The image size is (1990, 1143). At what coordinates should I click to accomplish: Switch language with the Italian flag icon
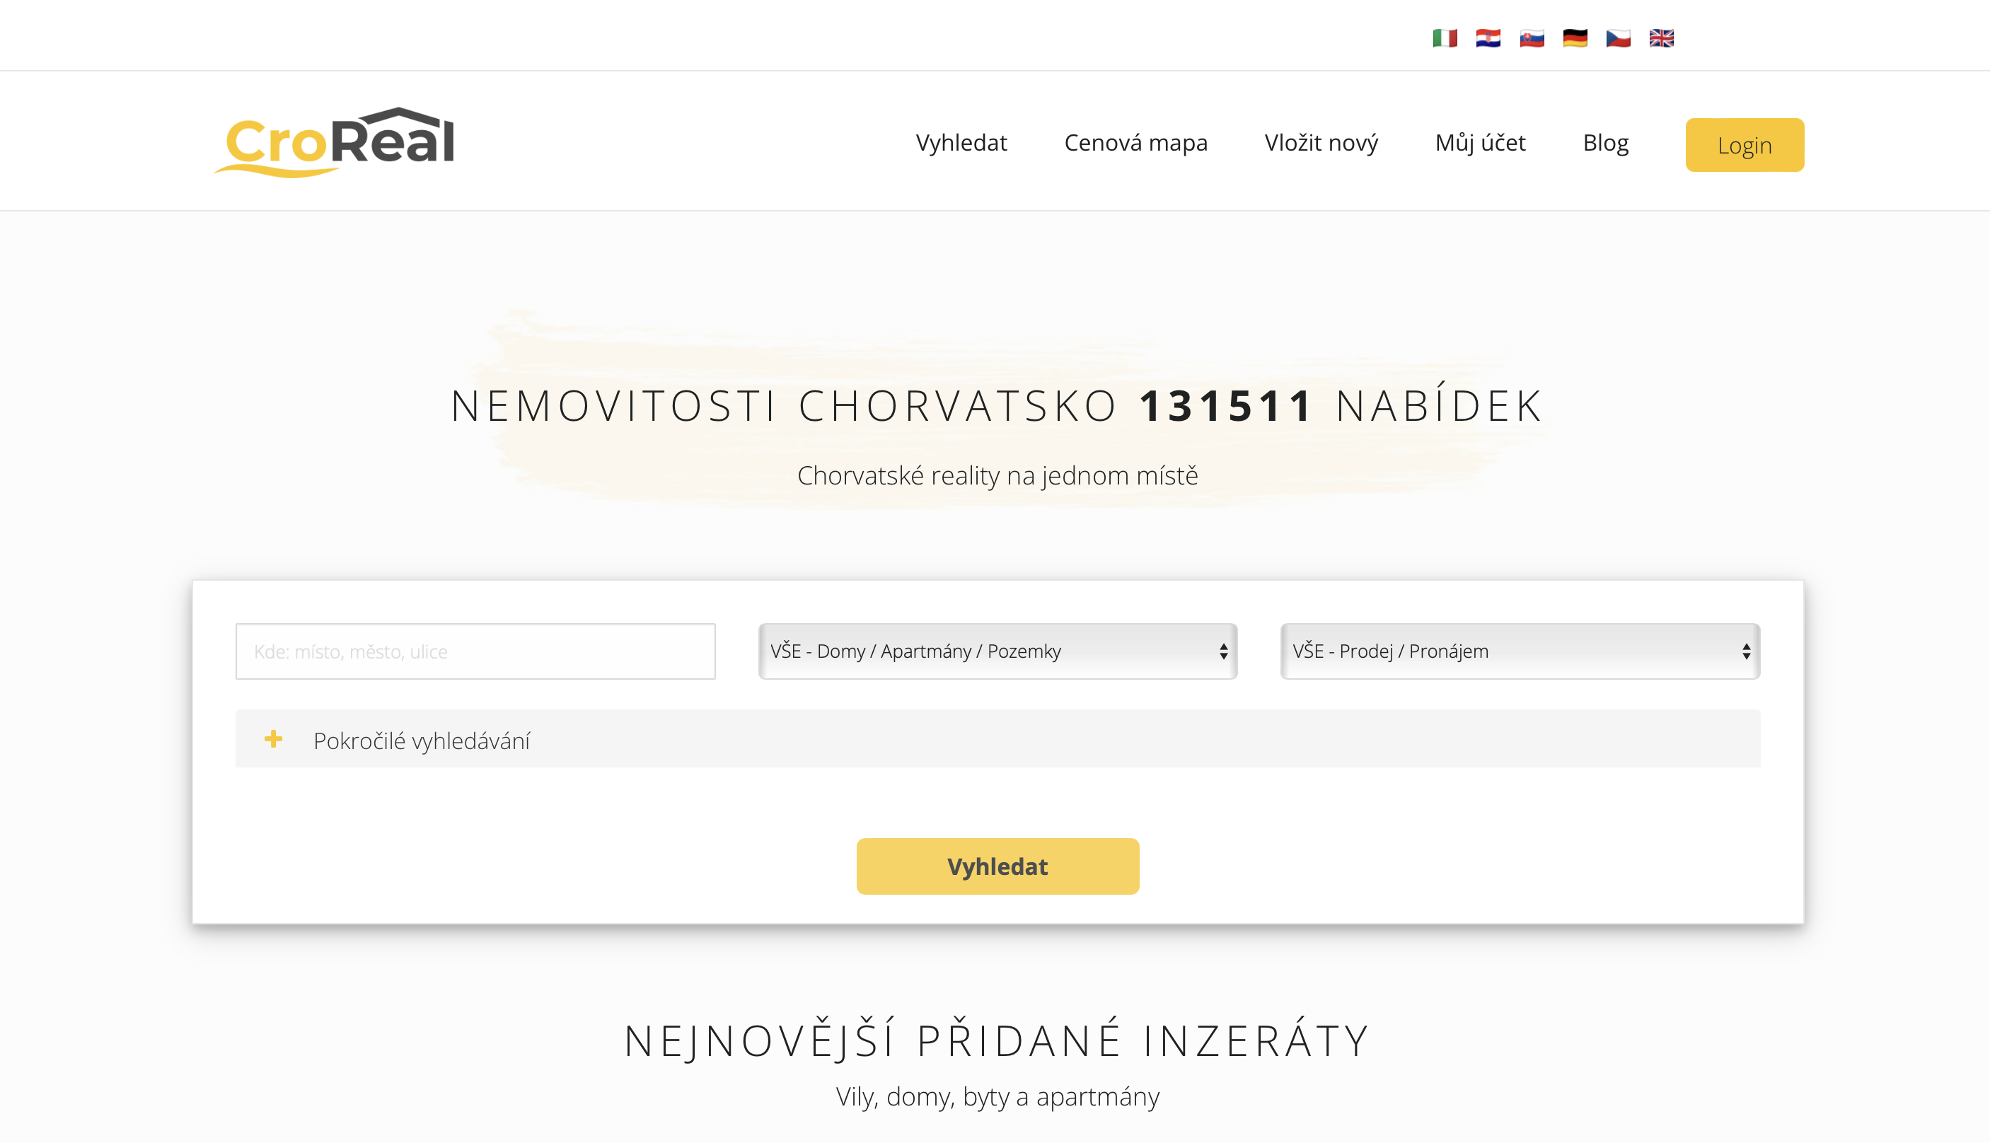tap(1445, 38)
